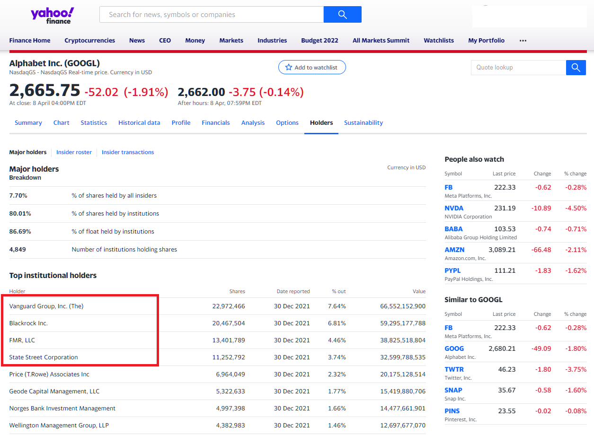Switch to the Statistics tab
Screen dimensions: 594x435
[x=94, y=123]
